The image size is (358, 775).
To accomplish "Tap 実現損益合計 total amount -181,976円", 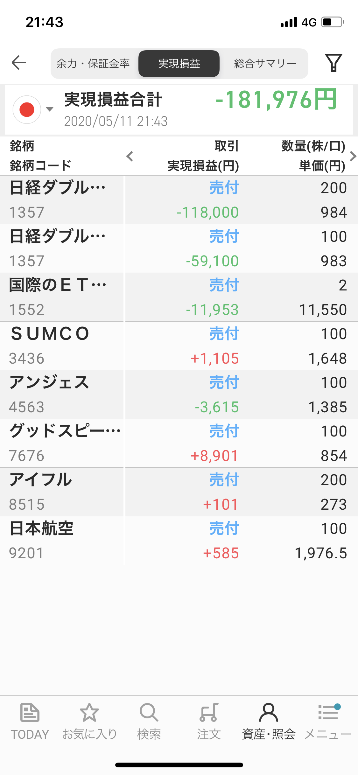I will tap(276, 100).
